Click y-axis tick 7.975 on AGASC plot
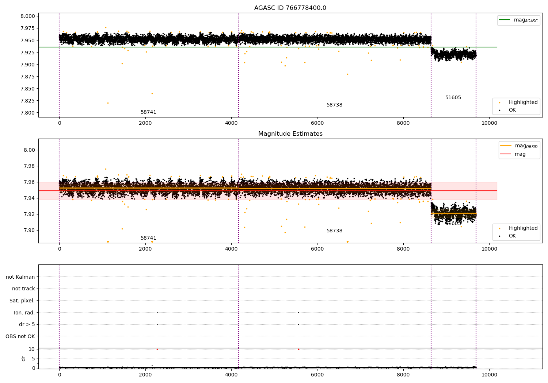 (x=27, y=28)
